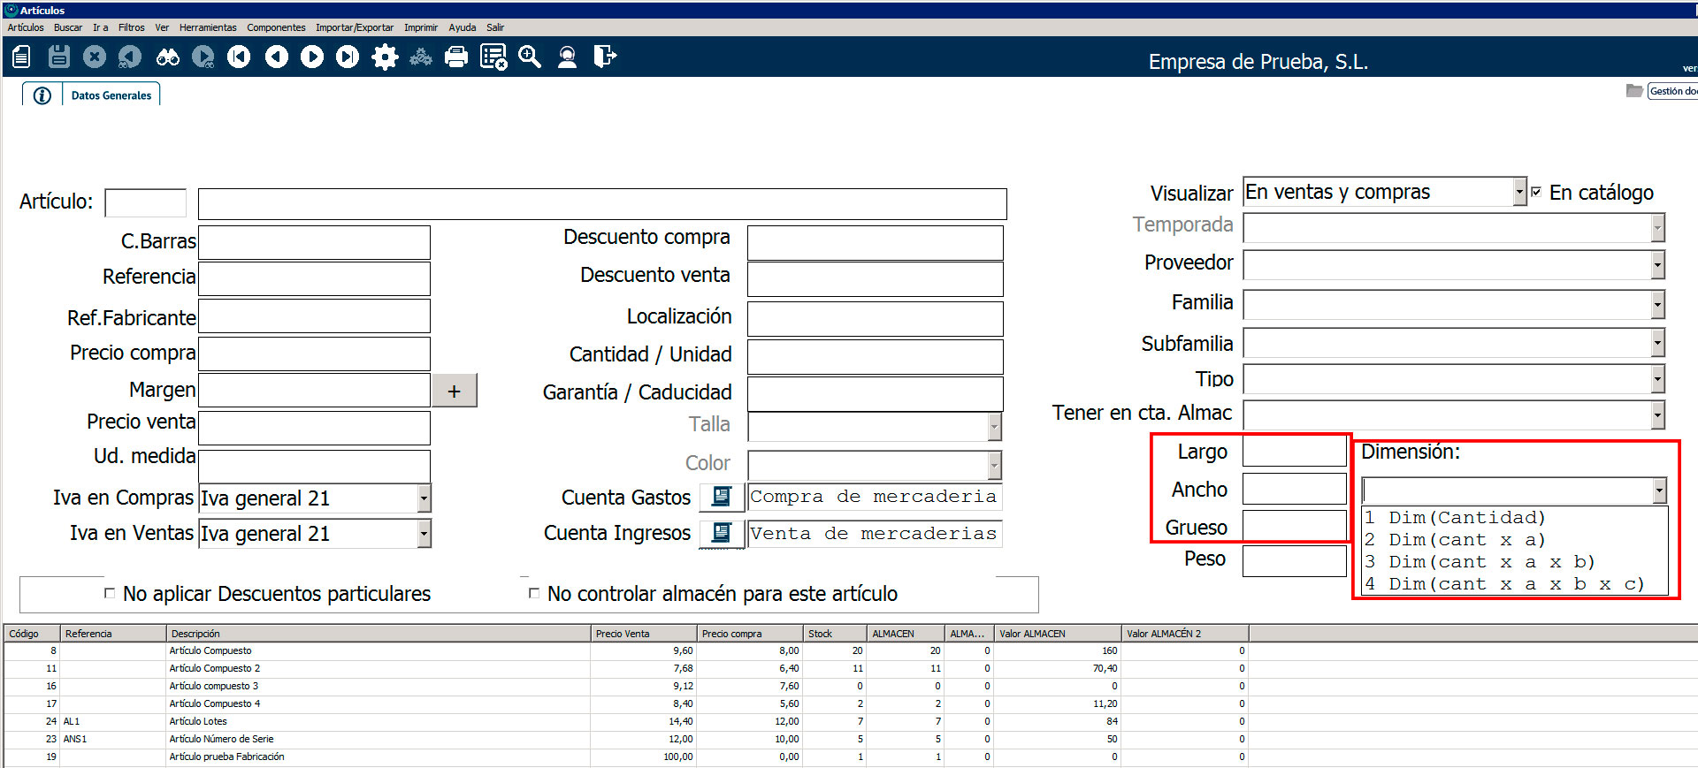Click the Precio compra input field

[314, 354]
